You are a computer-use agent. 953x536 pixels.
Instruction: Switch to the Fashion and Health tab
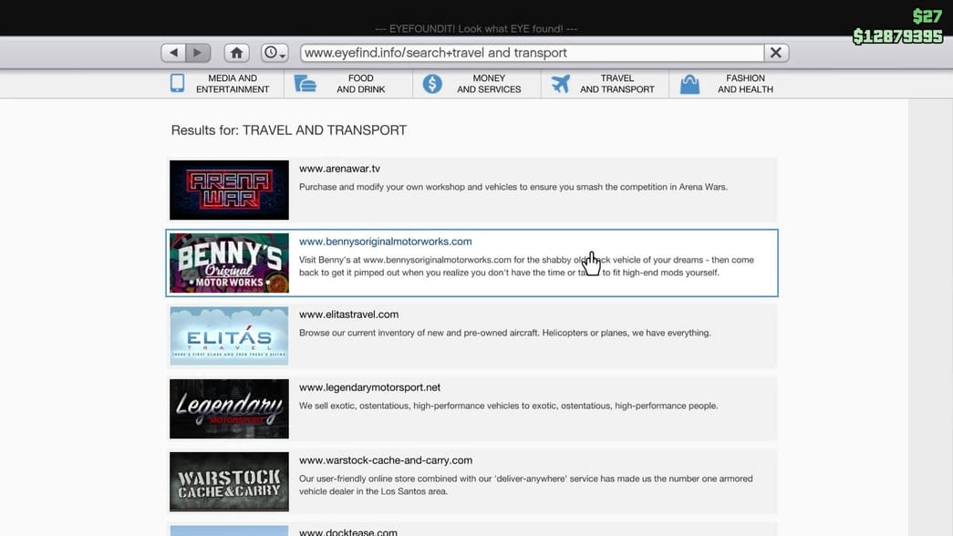pyautogui.click(x=745, y=84)
